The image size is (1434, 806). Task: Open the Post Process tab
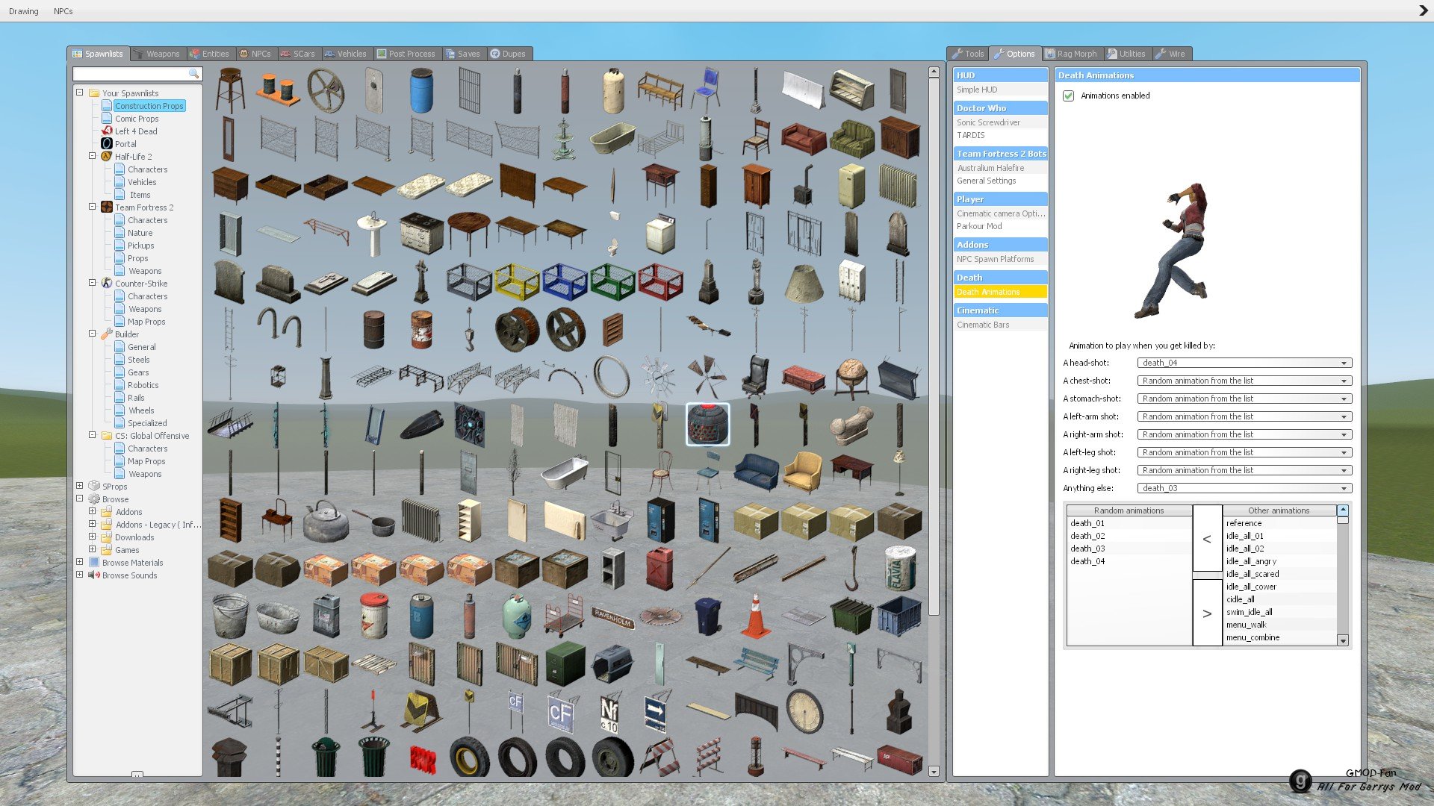click(406, 54)
